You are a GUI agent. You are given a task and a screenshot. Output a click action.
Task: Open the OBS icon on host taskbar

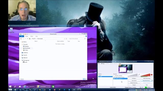pyautogui.click(x=79, y=90)
